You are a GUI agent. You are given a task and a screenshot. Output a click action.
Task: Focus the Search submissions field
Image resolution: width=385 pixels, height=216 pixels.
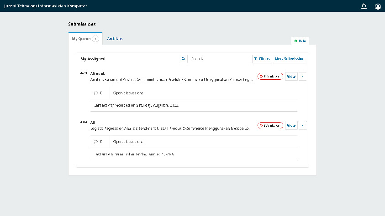click(x=219, y=59)
